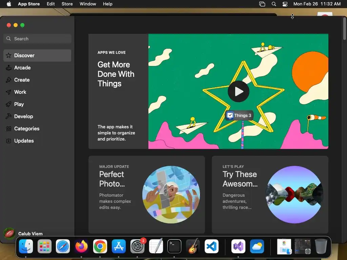347x260 pixels.
Task: Open Finder from the Dock
Action: (26, 246)
